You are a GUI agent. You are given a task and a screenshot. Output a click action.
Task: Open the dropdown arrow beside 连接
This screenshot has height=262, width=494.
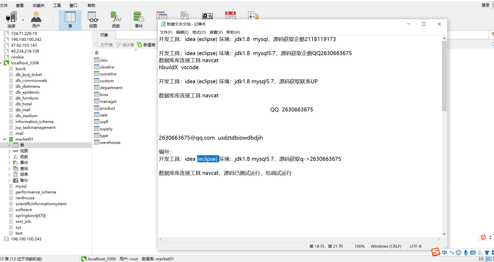point(23,20)
